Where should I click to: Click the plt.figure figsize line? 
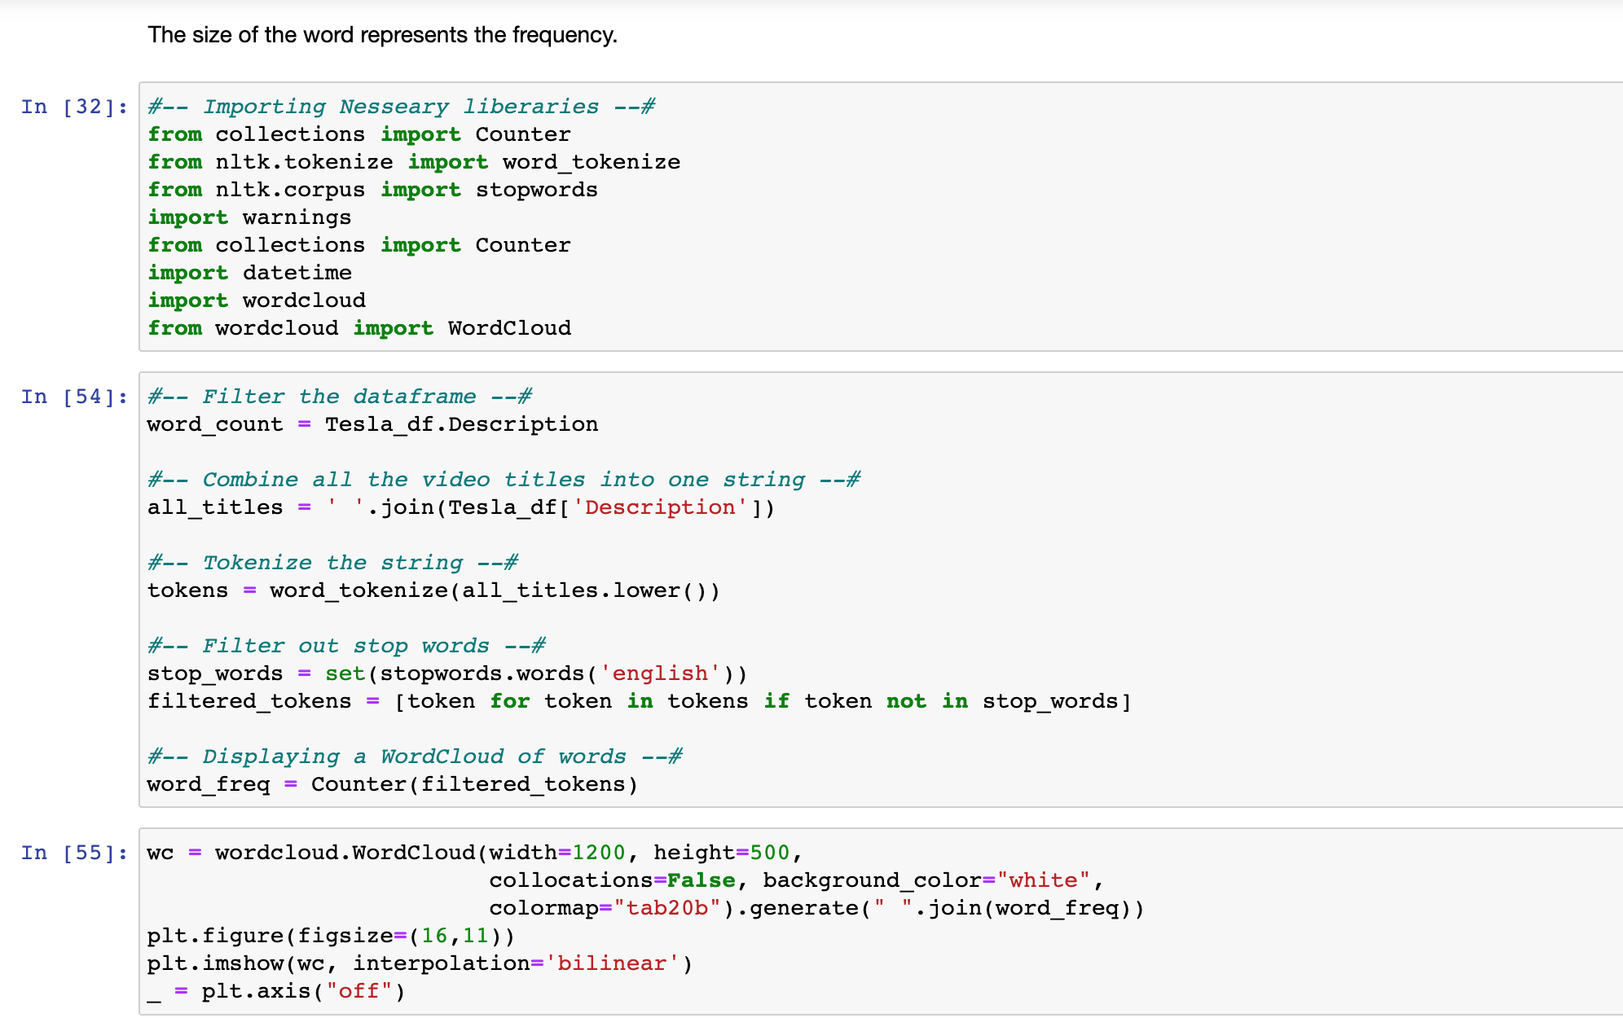click(331, 936)
